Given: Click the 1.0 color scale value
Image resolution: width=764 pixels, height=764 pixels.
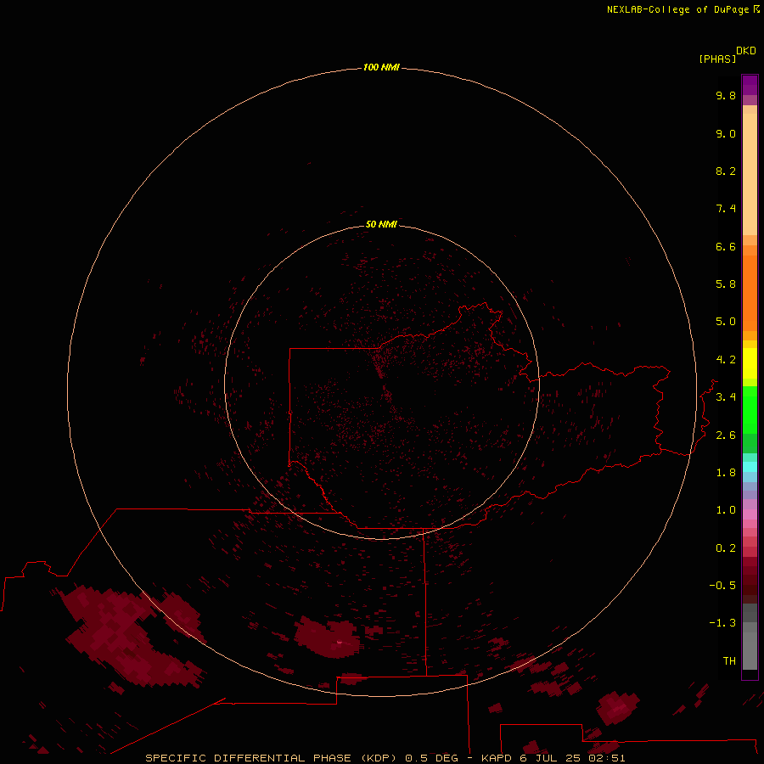Looking at the screenshot, I should point(726,510).
